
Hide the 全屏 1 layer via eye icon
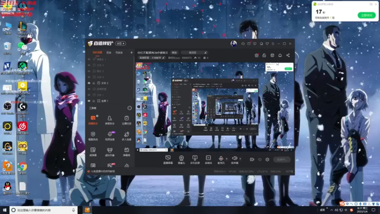click(x=89, y=101)
